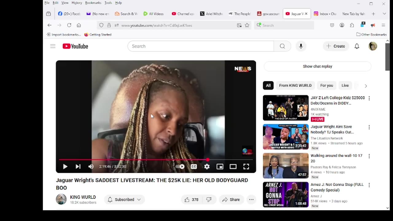Open Firefox History menu
Image resolution: width=393 pixels, height=221 pixels.
[77, 3]
